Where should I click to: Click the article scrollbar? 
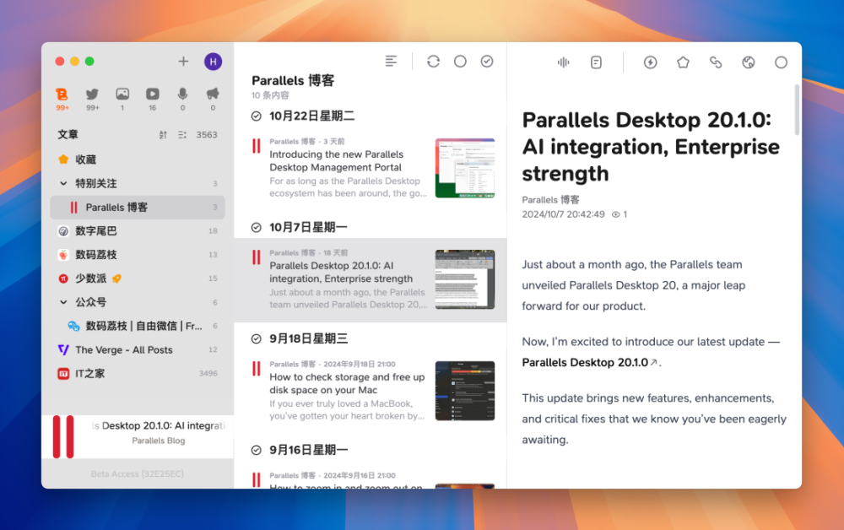[797, 111]
